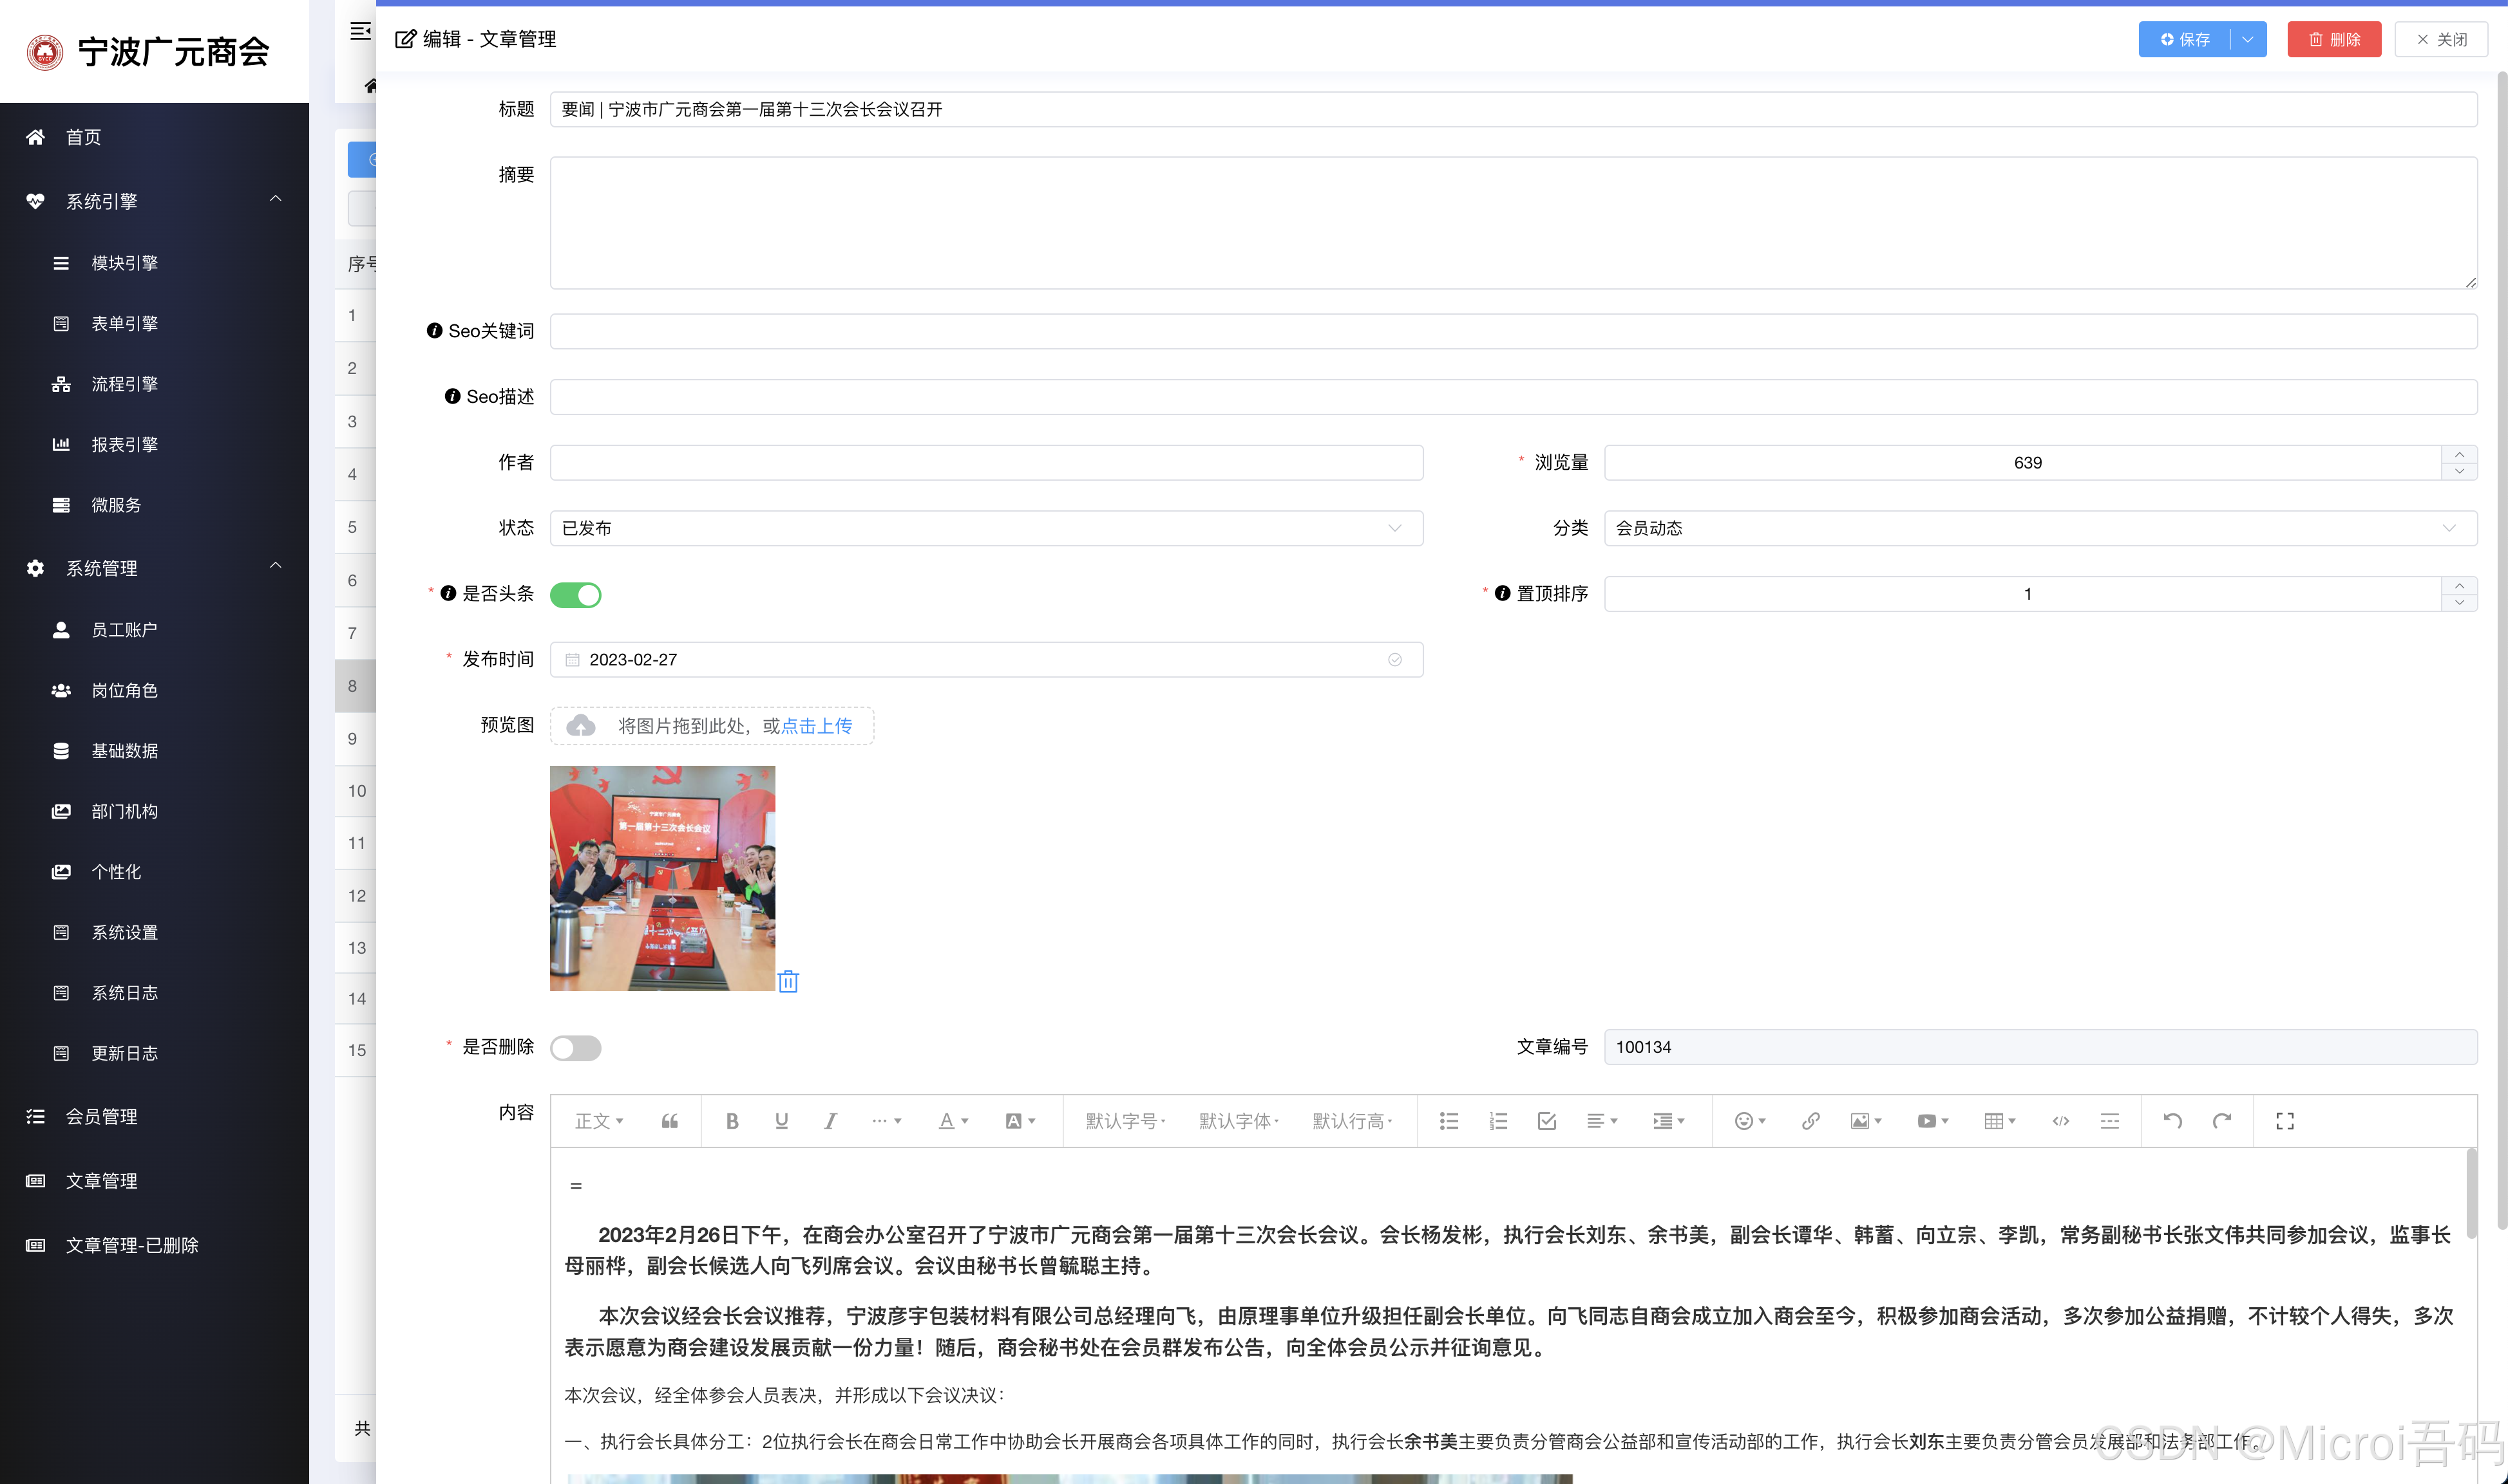Apply bold formatting in the content editor
Viewport: 2508px width, 1484px height.
tap(732, 1120)
